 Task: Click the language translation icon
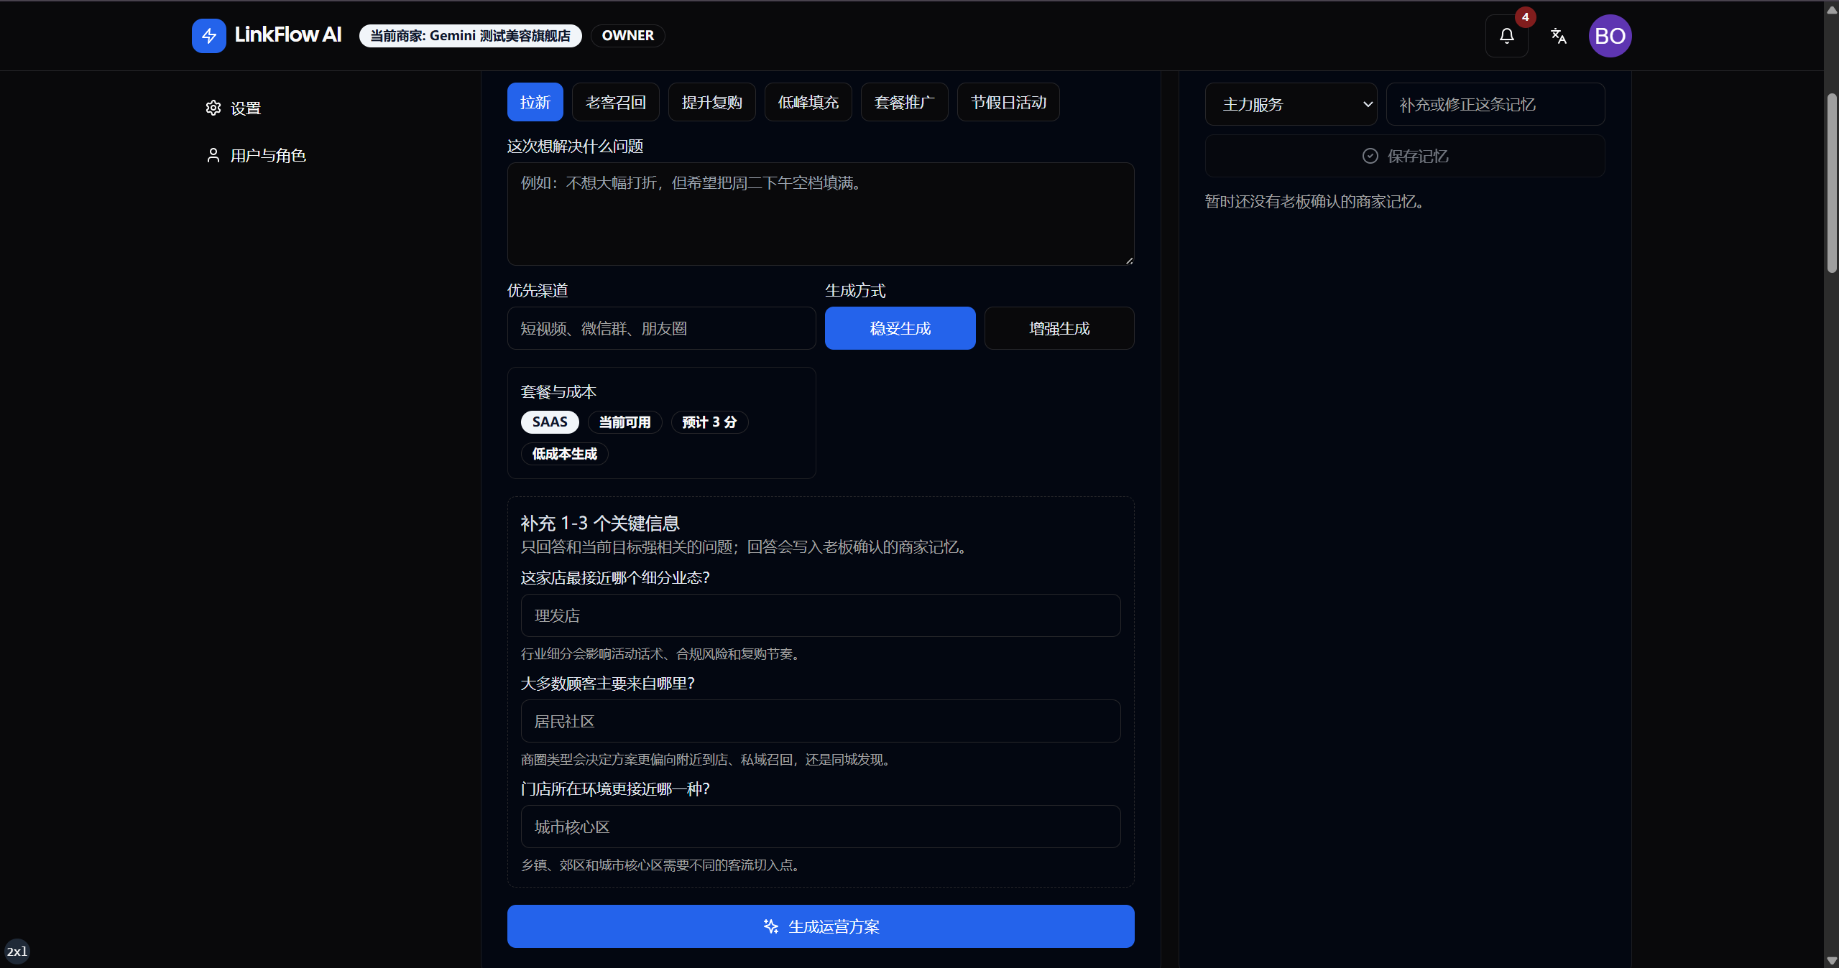click(x=1558, y=36)
